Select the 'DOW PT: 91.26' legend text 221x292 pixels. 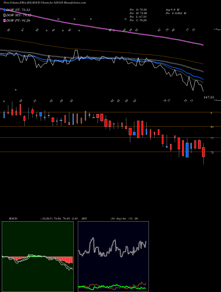pyautogui.click(x=18, y=21)
